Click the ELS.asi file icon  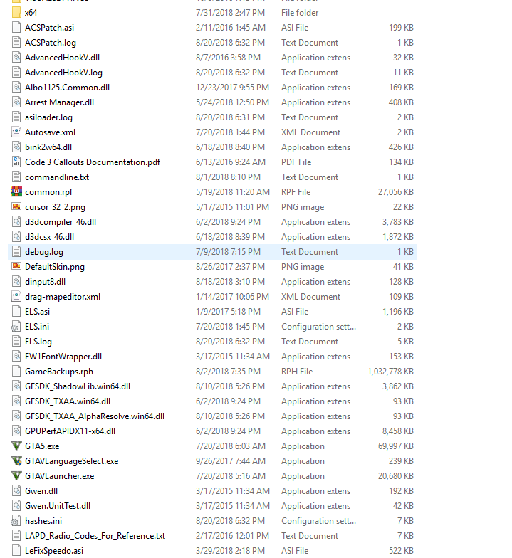16,312
